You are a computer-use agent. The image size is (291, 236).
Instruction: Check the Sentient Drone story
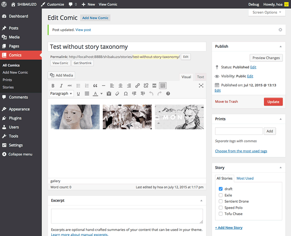click(220, 201)
